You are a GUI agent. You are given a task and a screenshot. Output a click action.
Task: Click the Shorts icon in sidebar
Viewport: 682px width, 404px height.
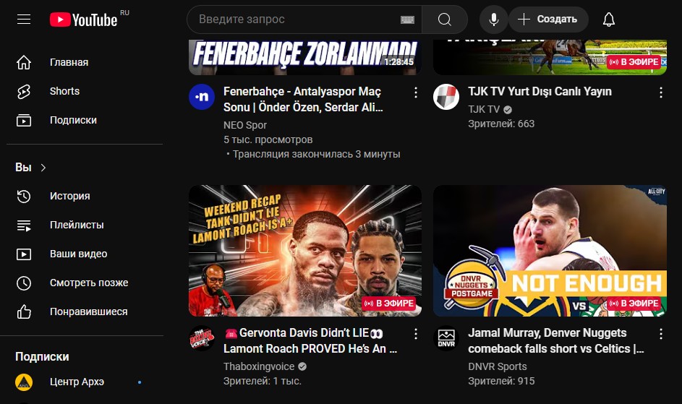(24, 91)
